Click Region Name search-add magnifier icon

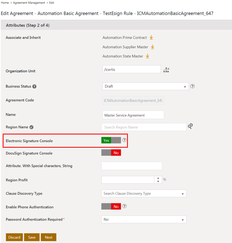(x=190, y=126)
